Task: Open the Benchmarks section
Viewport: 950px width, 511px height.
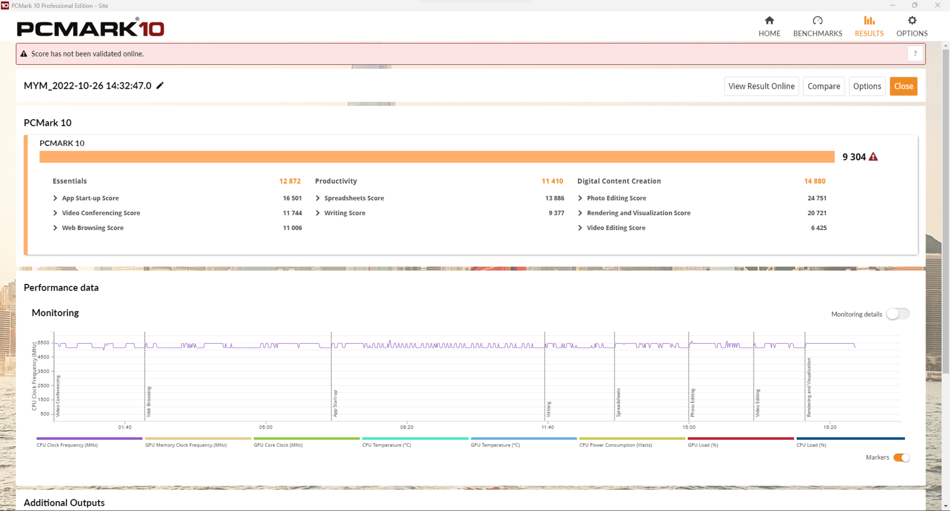Action: (817, 26)
